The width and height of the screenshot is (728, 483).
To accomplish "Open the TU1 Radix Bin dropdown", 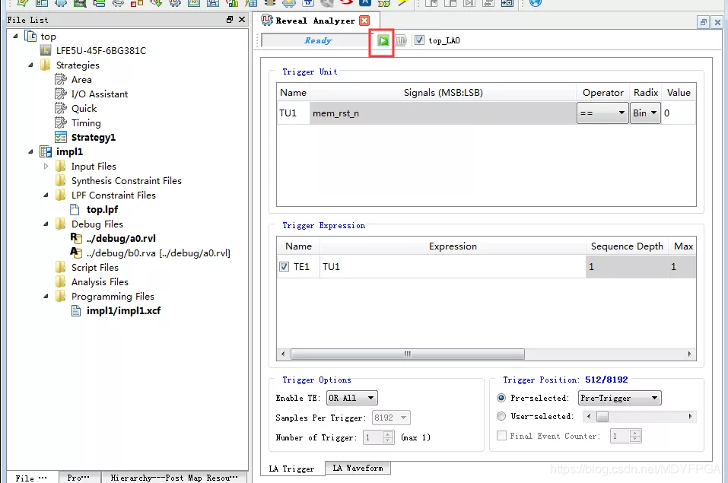I will click(645, 113).
